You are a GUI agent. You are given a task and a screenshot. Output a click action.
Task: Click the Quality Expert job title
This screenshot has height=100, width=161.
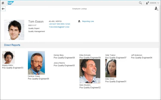point(34,28)
